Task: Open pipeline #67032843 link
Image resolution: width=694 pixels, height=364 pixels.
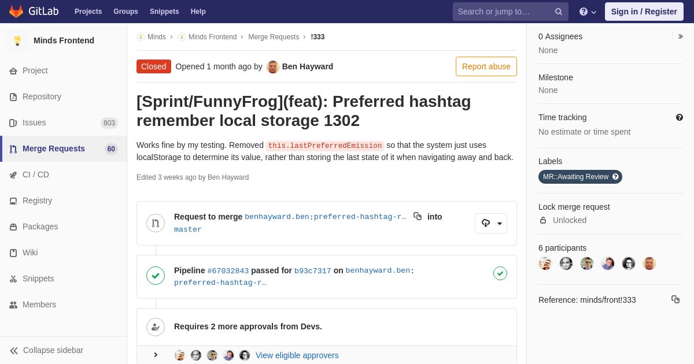Action: coord(228,270)
